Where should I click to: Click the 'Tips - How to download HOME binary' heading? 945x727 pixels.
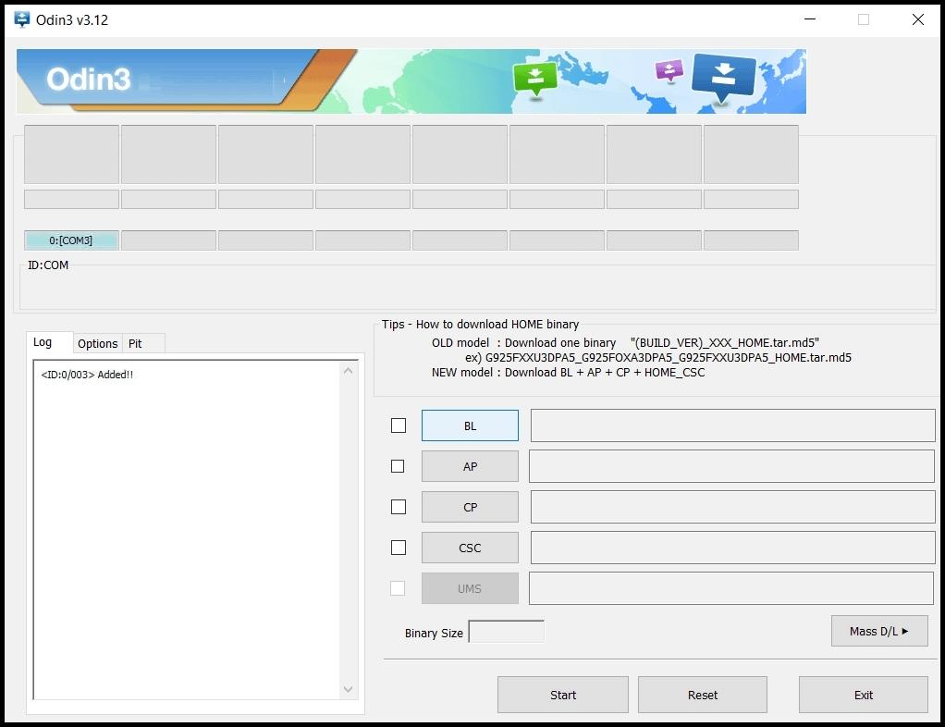click(x=480, y=324)
